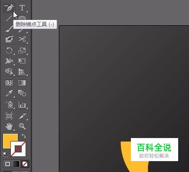Screen dimensions: 189x172
Task: Select the Delete Anchor Point pen tool
Action: tap(9, 8)
